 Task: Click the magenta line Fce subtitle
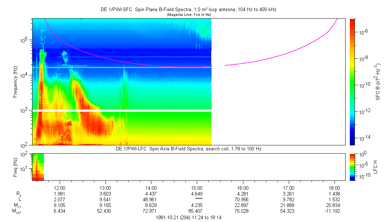click(189, 15)
